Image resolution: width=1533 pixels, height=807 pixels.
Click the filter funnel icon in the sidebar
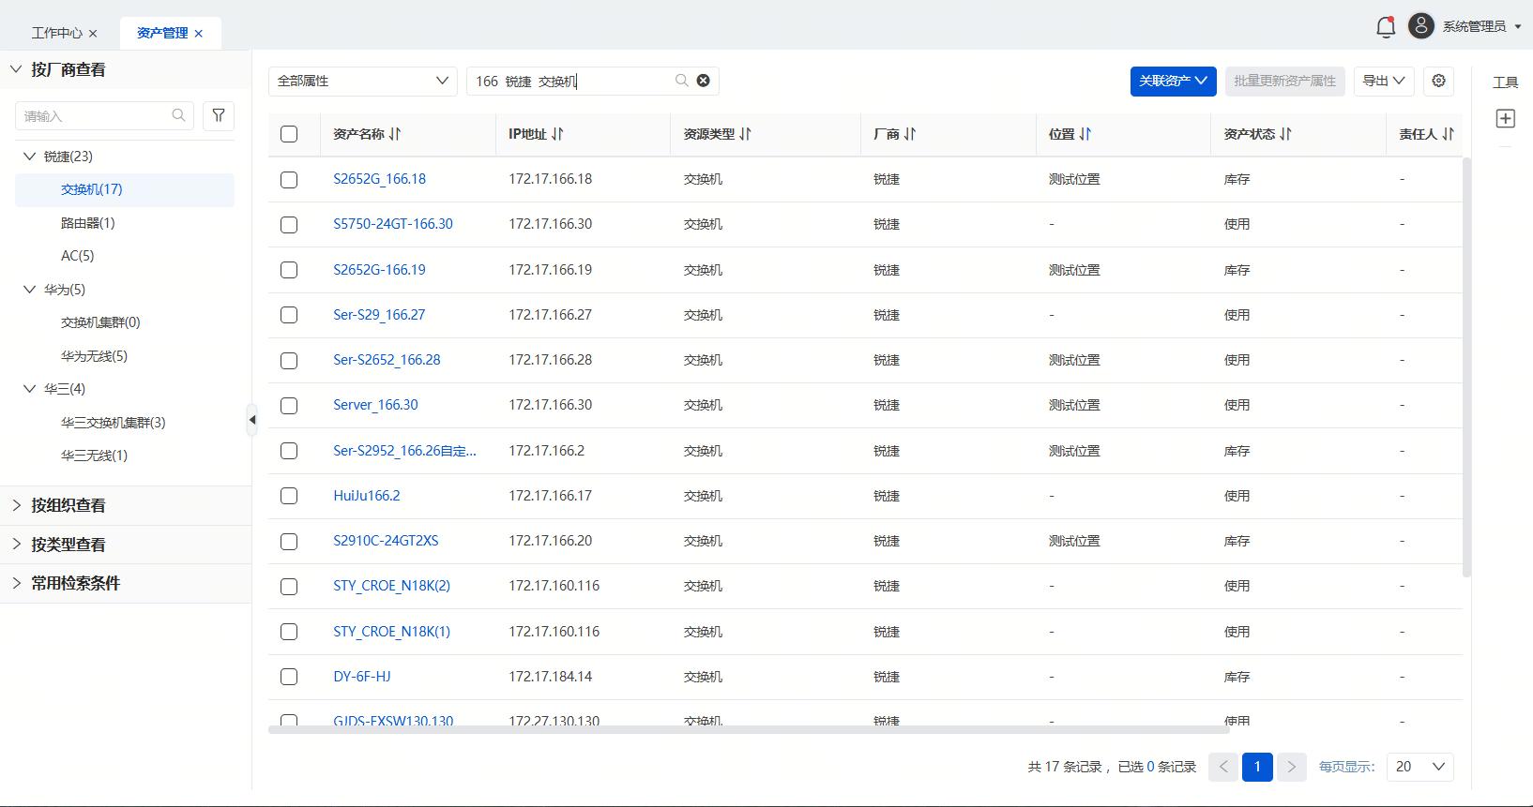coord(219,115)
